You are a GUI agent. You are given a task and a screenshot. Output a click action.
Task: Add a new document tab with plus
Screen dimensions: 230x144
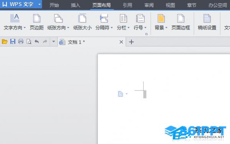(131, 42)
